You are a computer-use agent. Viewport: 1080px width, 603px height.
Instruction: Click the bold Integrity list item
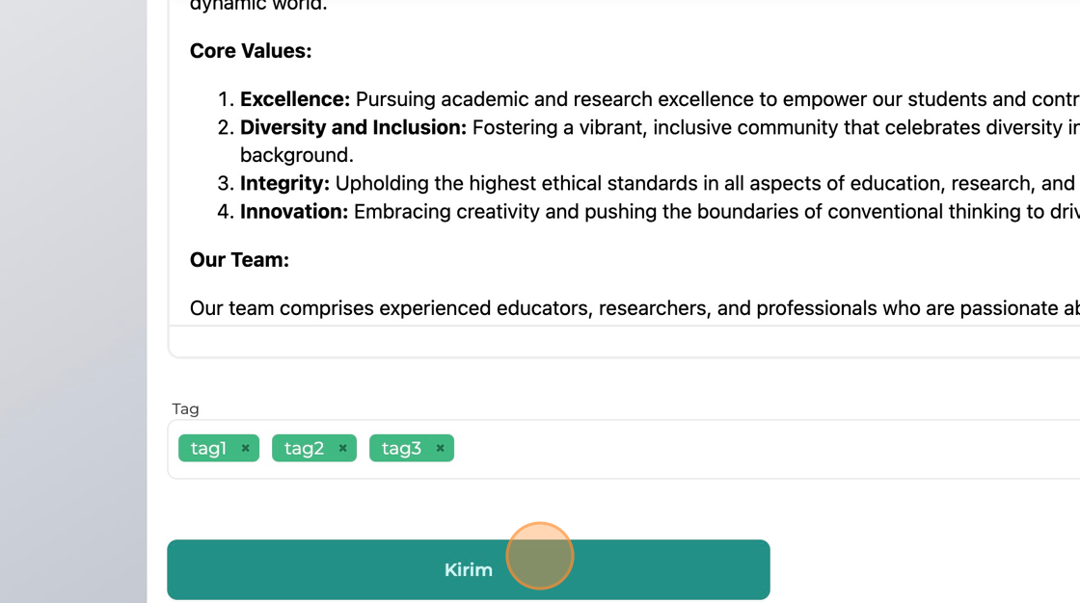284,183
